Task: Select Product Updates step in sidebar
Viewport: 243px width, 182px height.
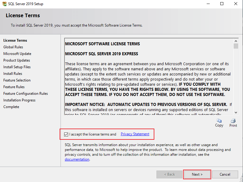Action: click(x=17, y=60)
